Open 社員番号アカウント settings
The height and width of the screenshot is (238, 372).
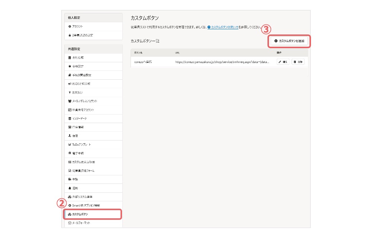(x=83, y=110)
